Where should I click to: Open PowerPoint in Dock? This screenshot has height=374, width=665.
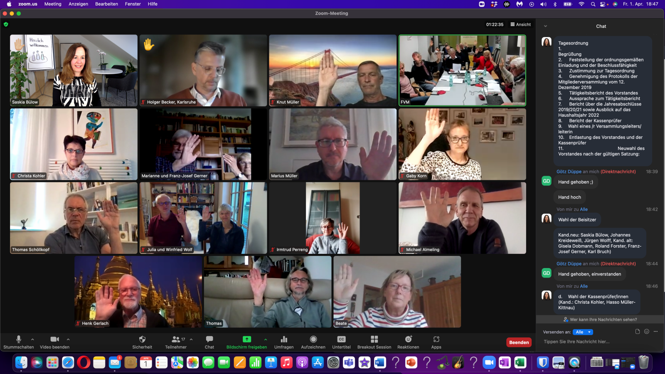[411, 362]
